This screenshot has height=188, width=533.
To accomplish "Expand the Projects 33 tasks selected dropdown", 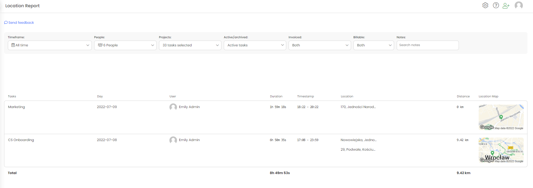I will (190, 45).
